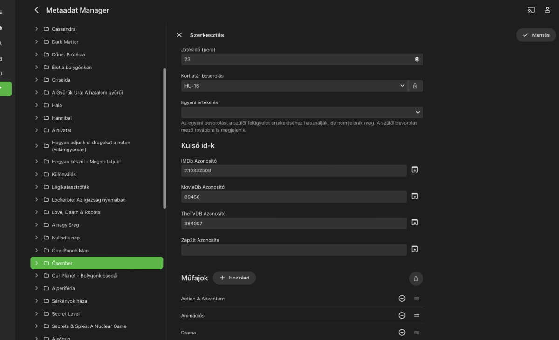Click drag handle of Animációs genre
The width and height of the screenshot is (559, 340).
click(x=416, y=315)
